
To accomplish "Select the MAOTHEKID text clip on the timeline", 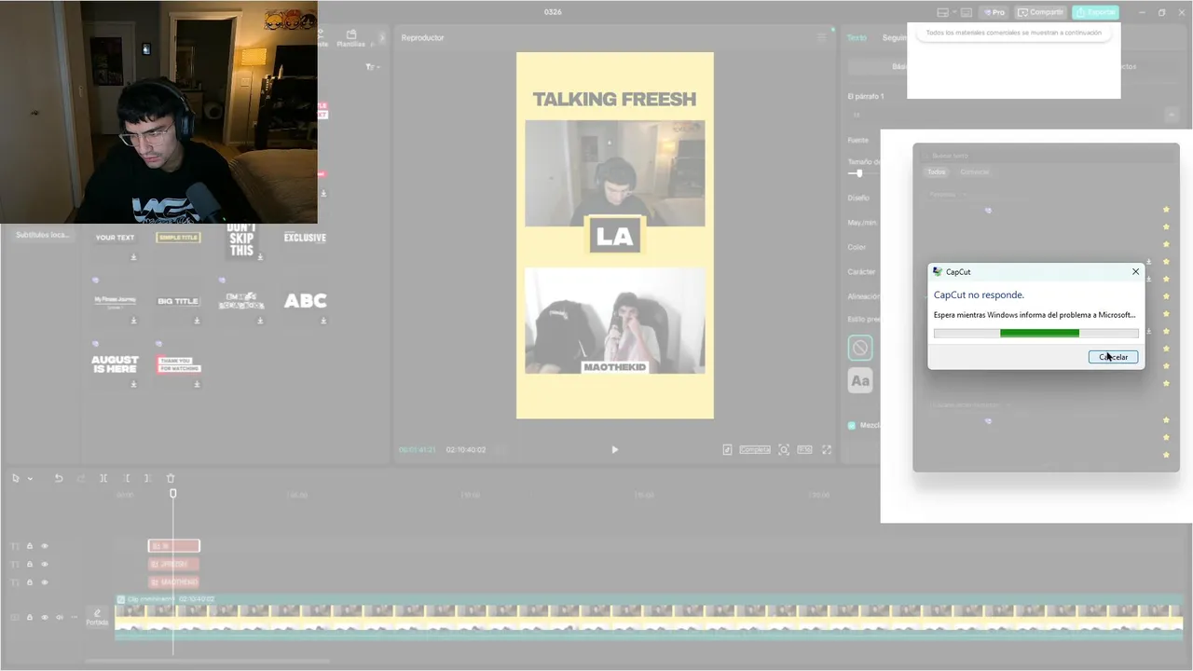I will pyautogui.click(x=173, y=582).
